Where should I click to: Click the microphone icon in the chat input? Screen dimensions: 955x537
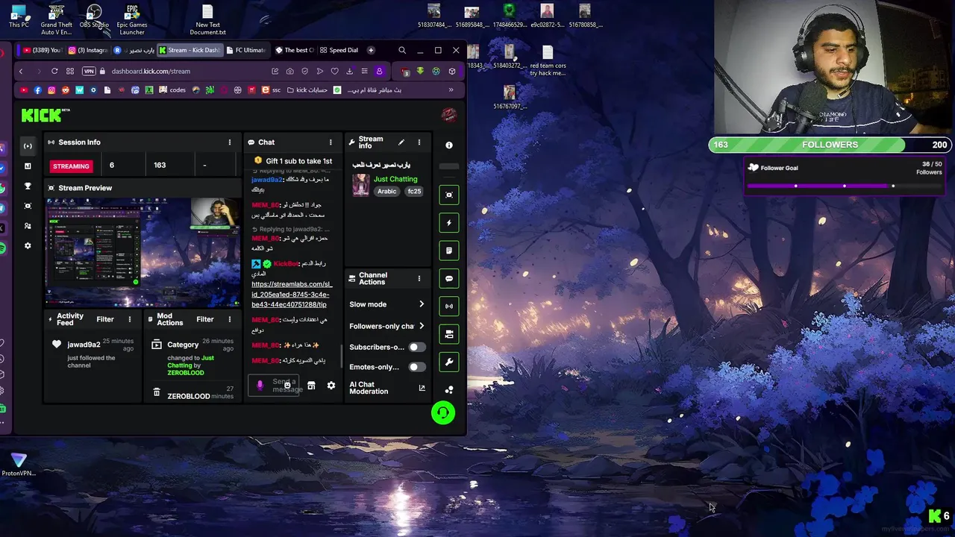click(x=260, y=386)
